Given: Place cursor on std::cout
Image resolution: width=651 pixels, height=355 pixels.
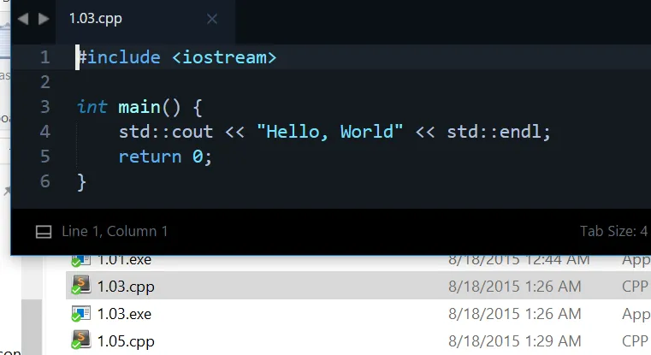Looking at the screenshot, I should [166, 132].
